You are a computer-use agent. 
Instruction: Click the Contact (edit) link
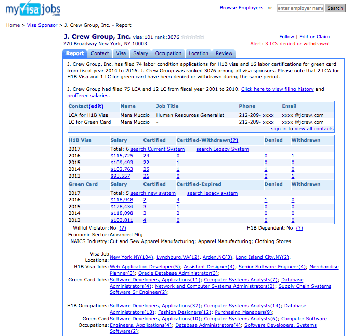(x=96, y=106)
